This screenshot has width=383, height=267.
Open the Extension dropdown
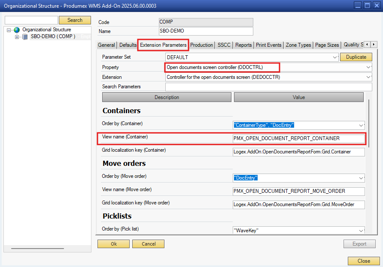click(x=368, y=77)
